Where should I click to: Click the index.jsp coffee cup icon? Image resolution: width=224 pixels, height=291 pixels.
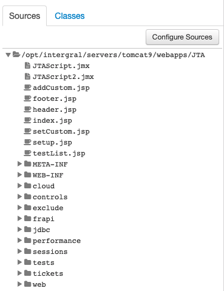(27, 120)
